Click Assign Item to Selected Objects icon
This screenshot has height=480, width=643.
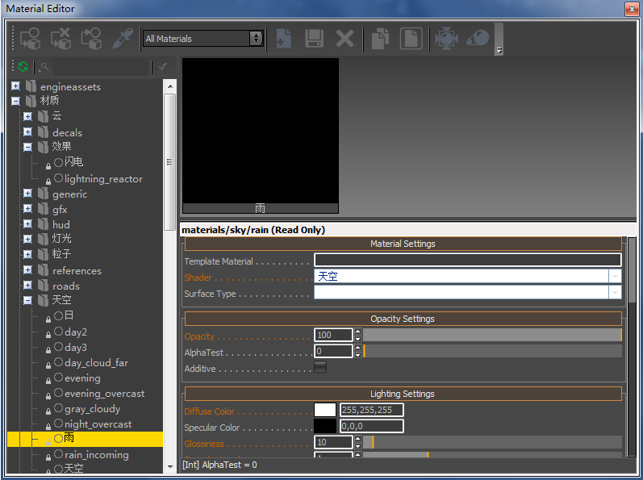[x=30, y=39]
